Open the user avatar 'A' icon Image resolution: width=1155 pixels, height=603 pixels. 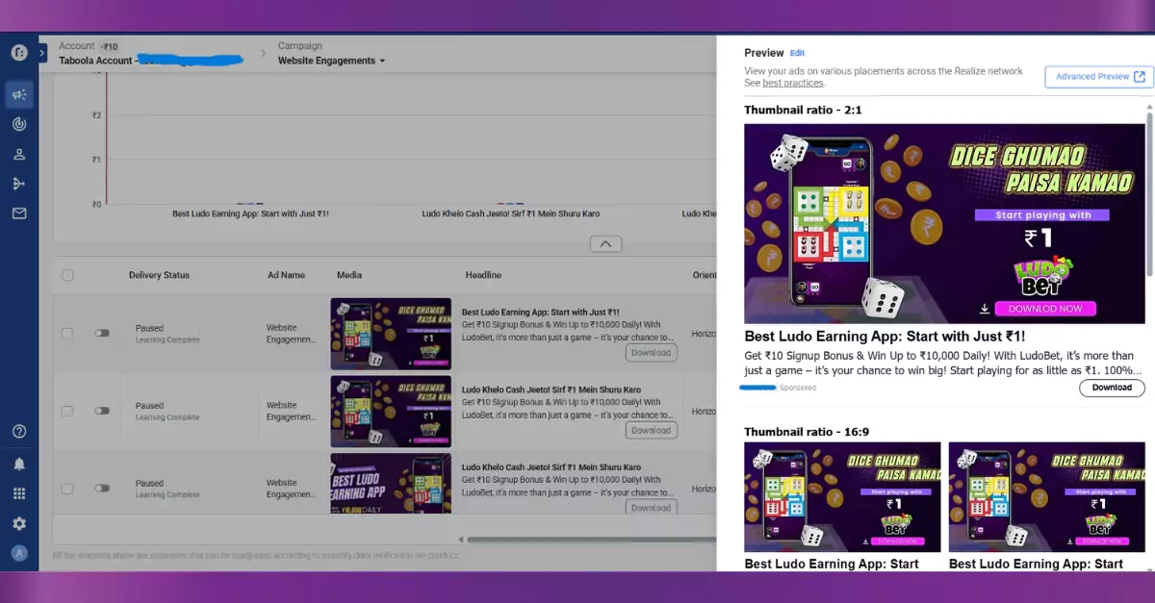click(19, 553)
